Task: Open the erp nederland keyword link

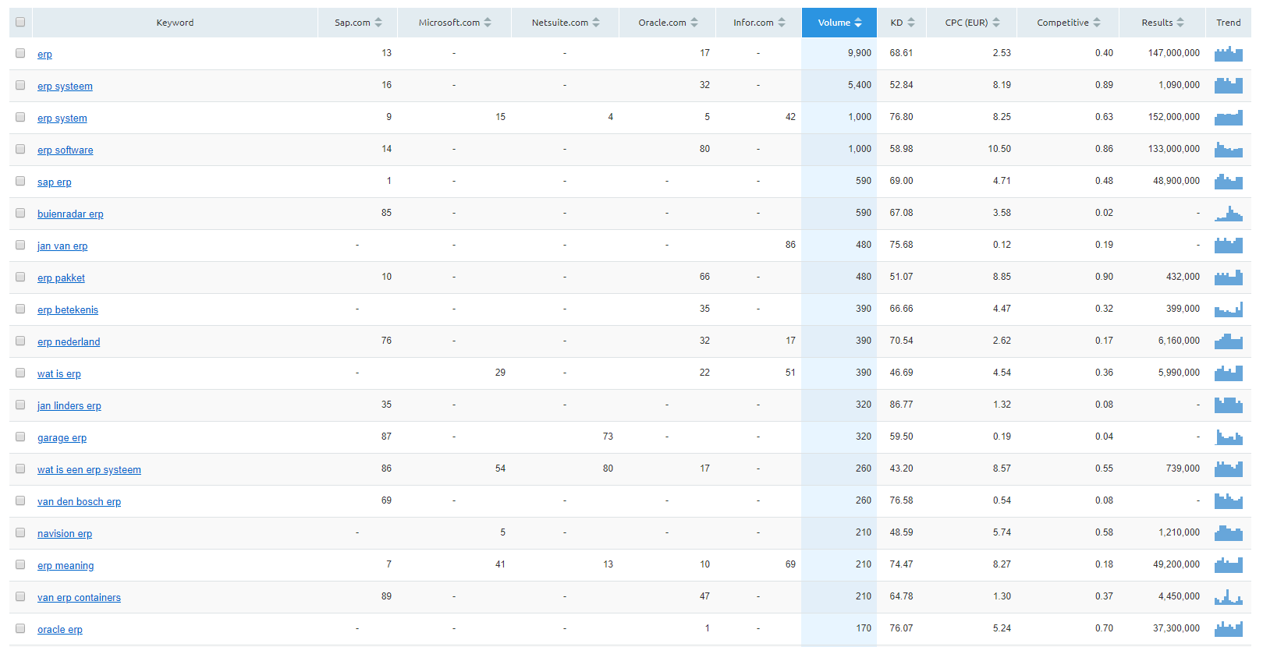Action: pyautogui.click(x=69, y=342)
